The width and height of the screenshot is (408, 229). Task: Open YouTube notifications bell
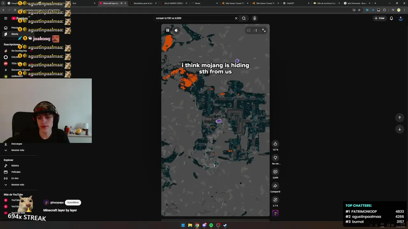coord(391,18)
